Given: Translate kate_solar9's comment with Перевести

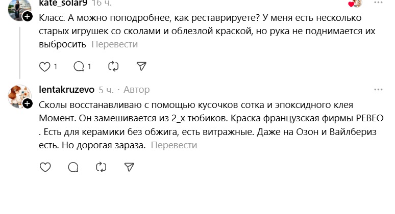Looking at the screenshot, I should [114, 44].
